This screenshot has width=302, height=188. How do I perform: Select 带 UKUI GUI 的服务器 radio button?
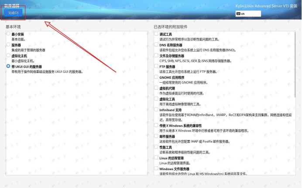[x=8, y=66]
